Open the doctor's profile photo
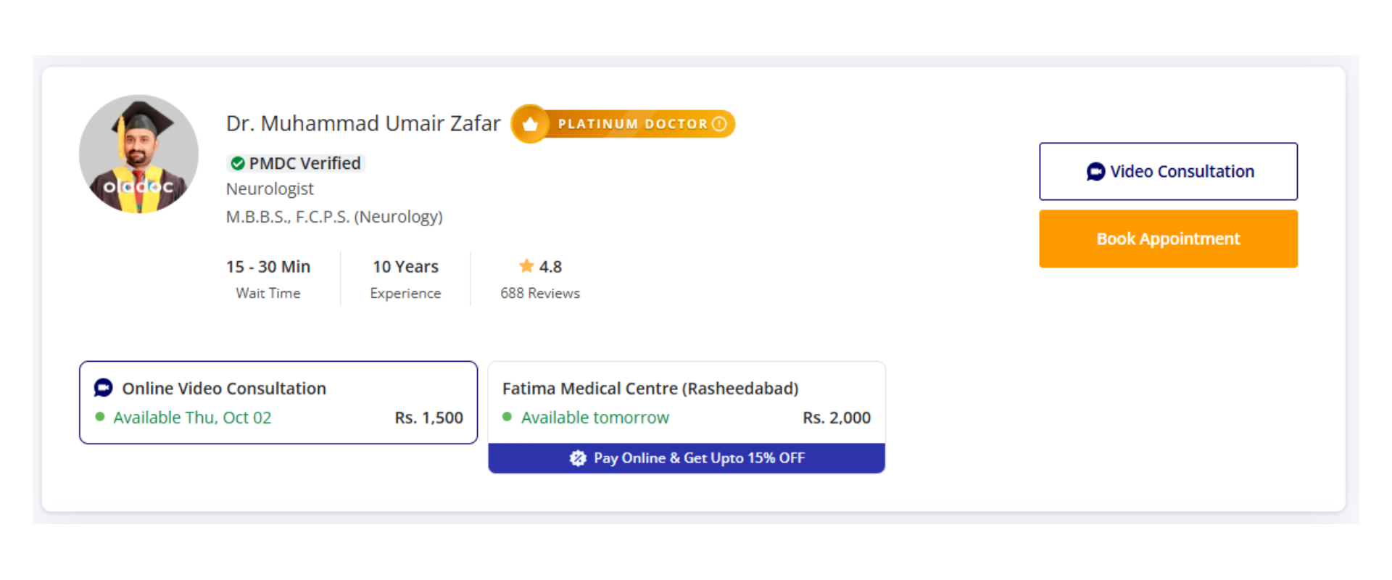The height and width of the screenshot is (580, 1392). click(138, 154)
